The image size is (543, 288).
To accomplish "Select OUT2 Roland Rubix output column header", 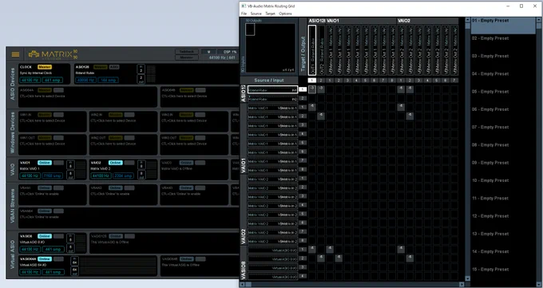I will [321, 50].
